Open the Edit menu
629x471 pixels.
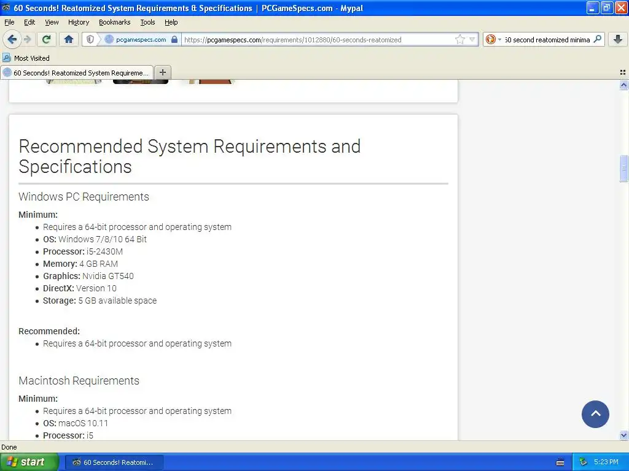tap(29, 22)
